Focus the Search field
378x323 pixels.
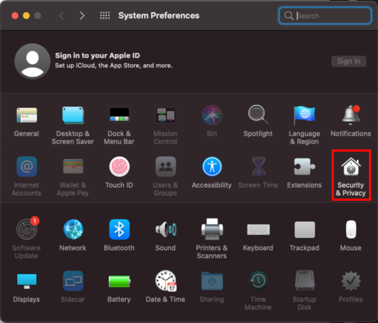(325, 16)
